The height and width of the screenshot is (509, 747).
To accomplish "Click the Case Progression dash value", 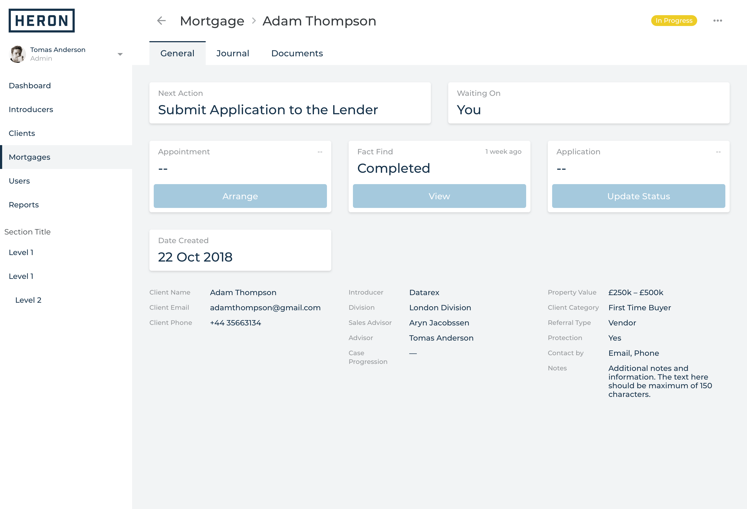I will tap(413, 353).
